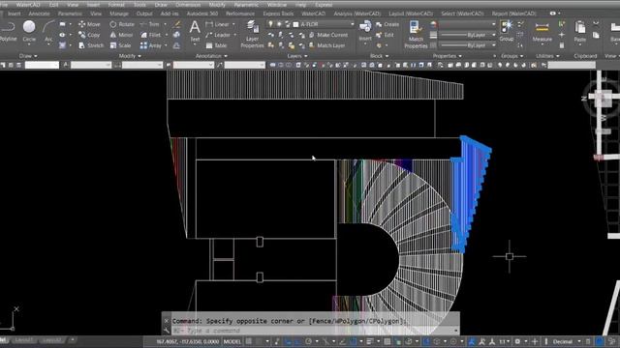Close the command line window
This screenshot has width=620, height=348.
tap(167, 321)
